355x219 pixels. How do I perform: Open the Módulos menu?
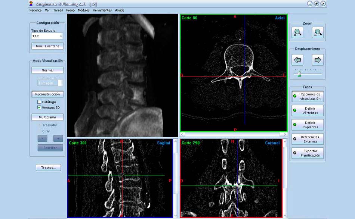point(84,10)
